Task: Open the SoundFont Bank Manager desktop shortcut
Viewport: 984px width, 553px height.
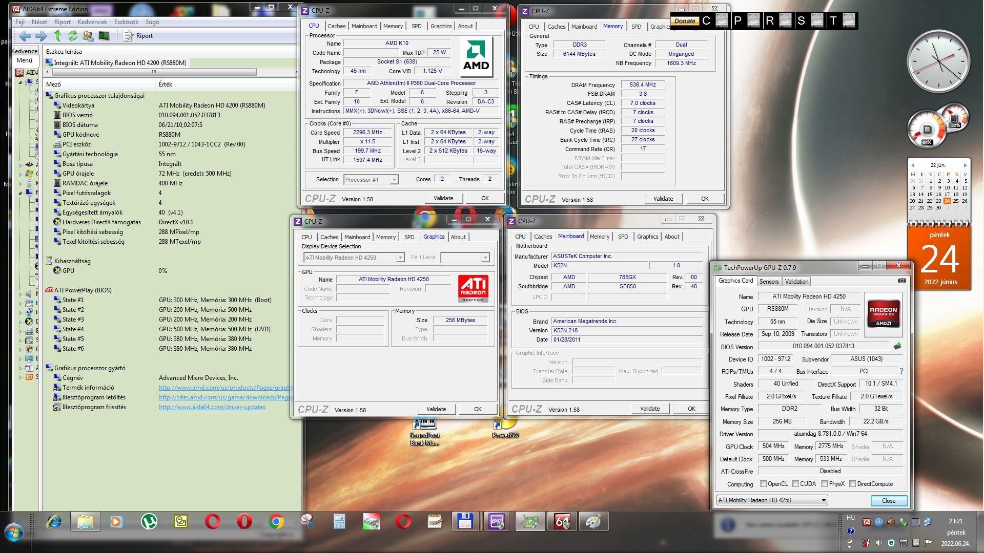Action: [425, 432]
